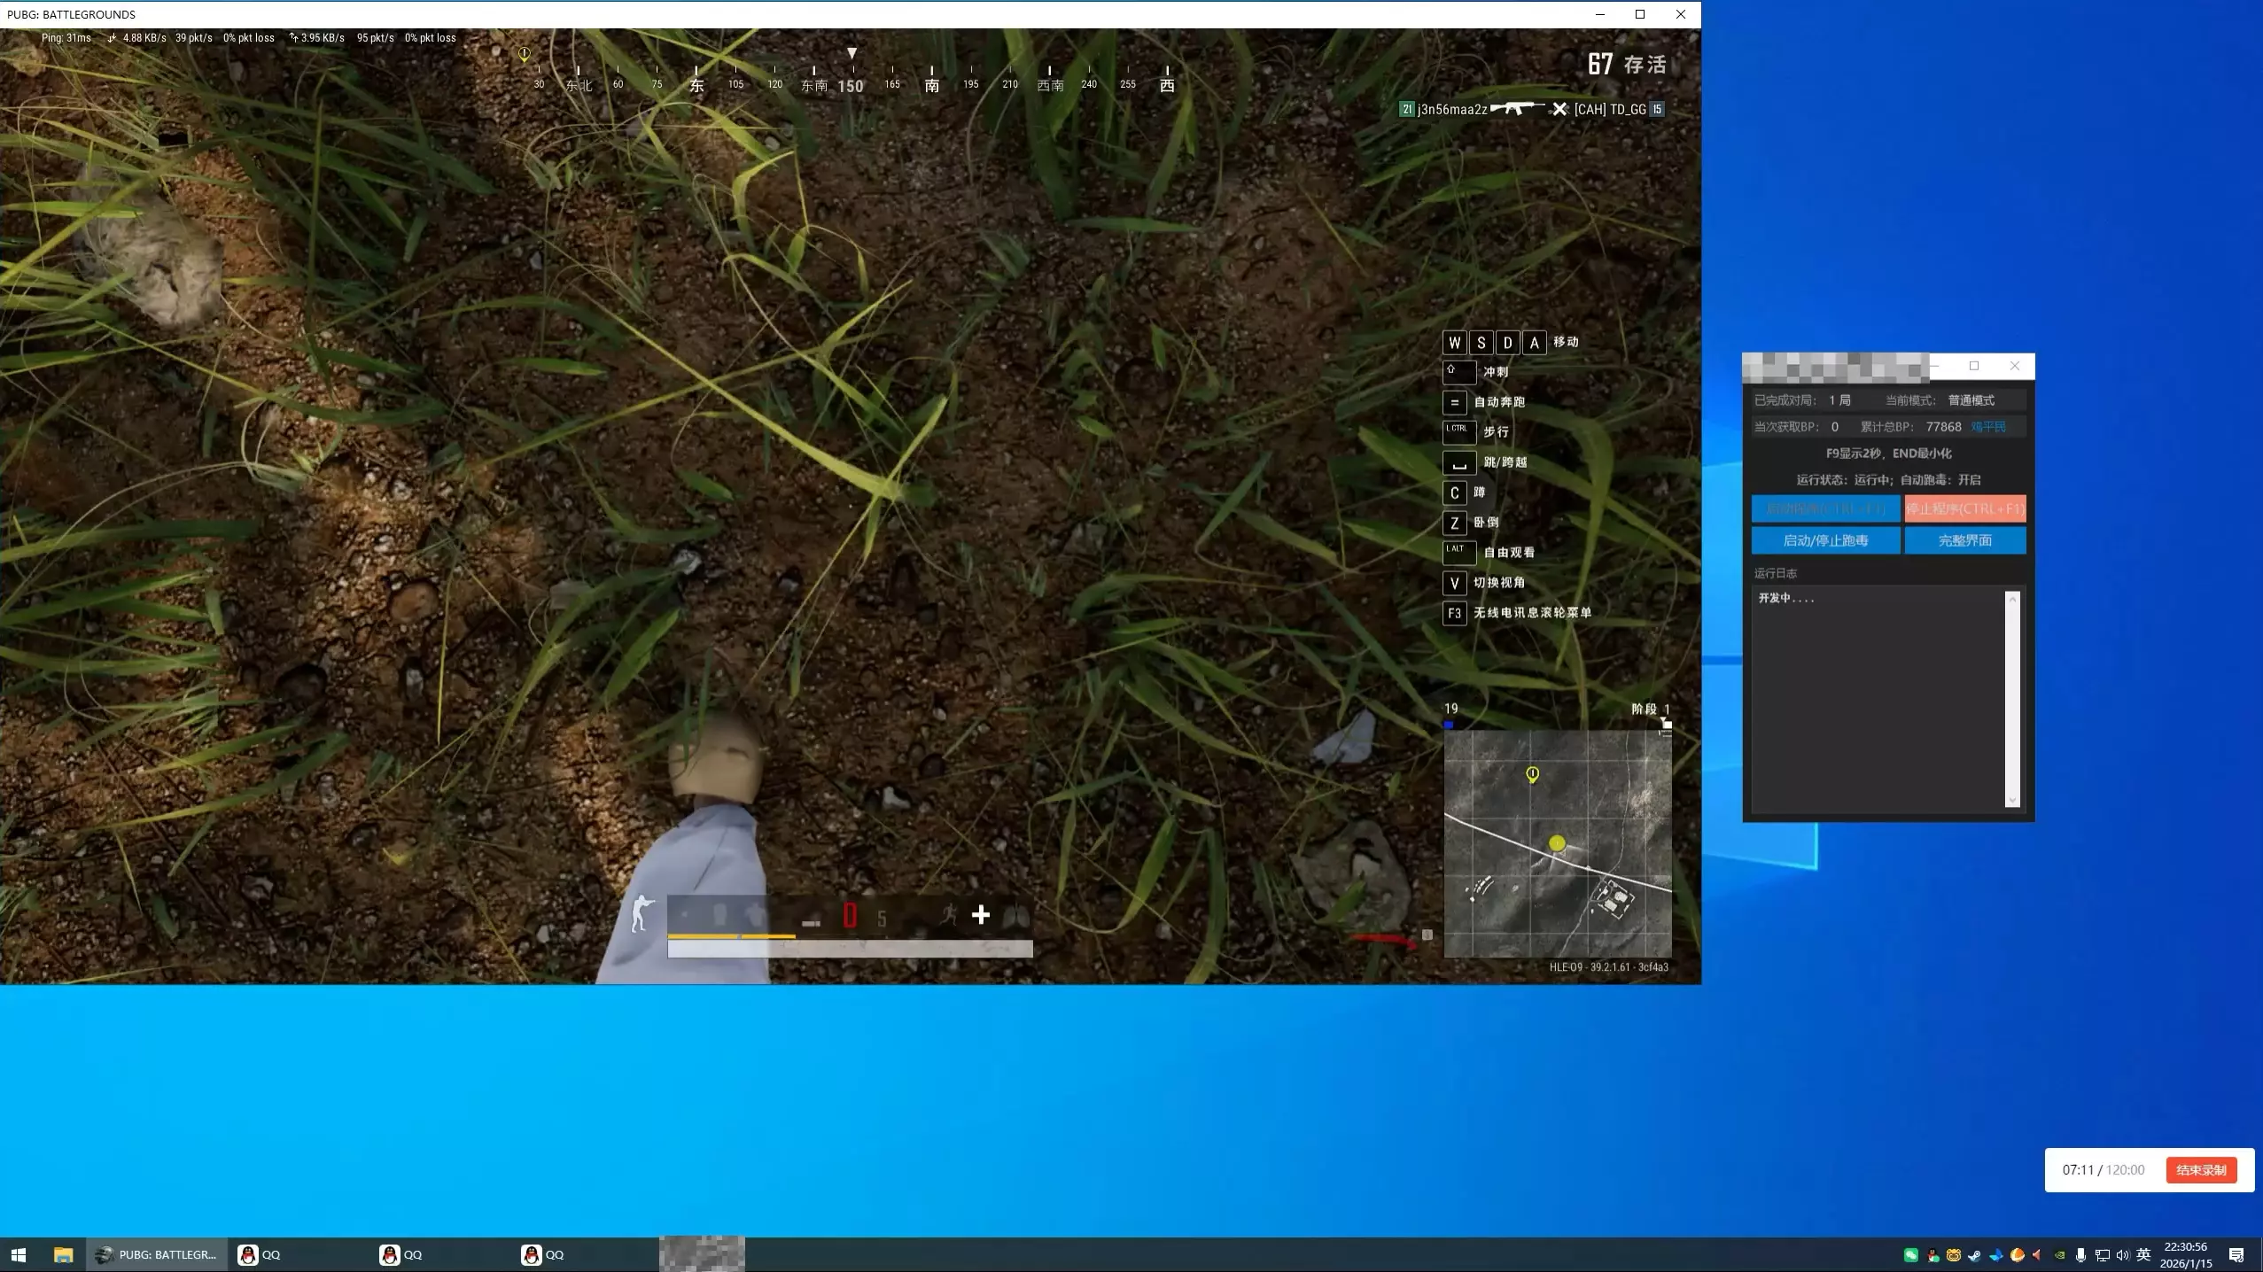The height and width of the screenshot is (1272, 2263).
Task: Toggle auto run poison with 启动/停止跑毒
Action: coord(1825,540)
